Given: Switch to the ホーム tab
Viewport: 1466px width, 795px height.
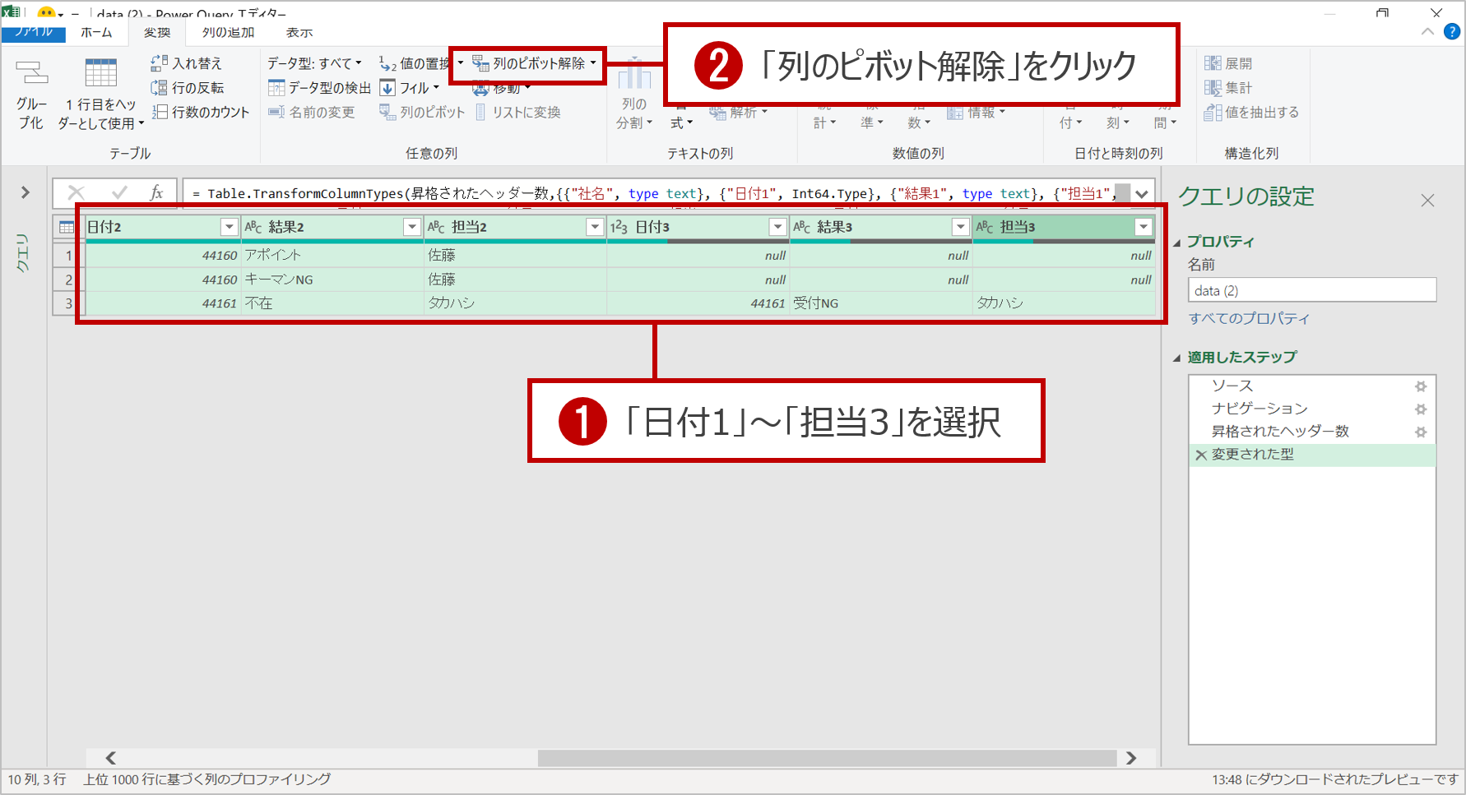Looking at the screenshot, I should (96, 32).
